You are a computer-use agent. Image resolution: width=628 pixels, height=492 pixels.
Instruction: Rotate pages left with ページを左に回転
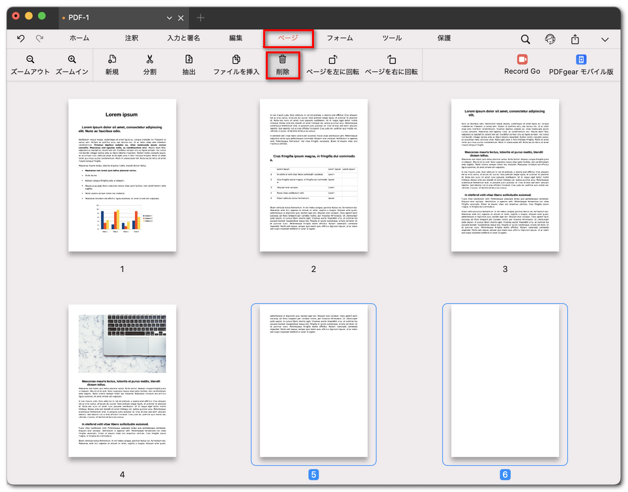332,60
